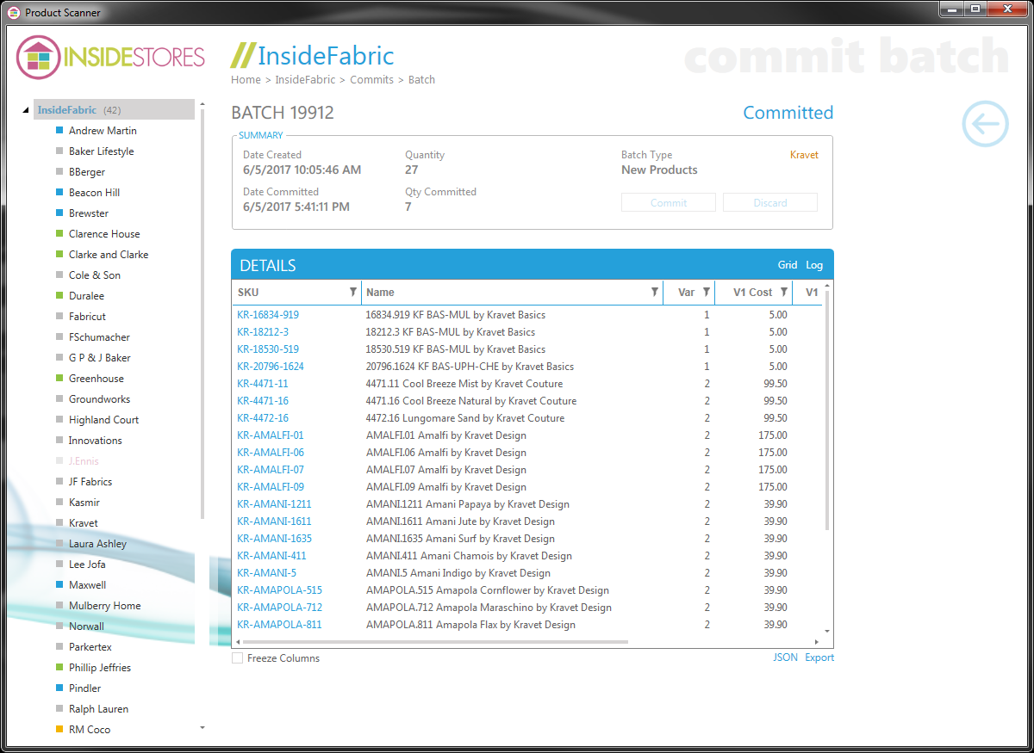Open SKU link KR-AMALFI-01
The width and height of the screenshot is (1034, 753).
(x=271, y=435)
